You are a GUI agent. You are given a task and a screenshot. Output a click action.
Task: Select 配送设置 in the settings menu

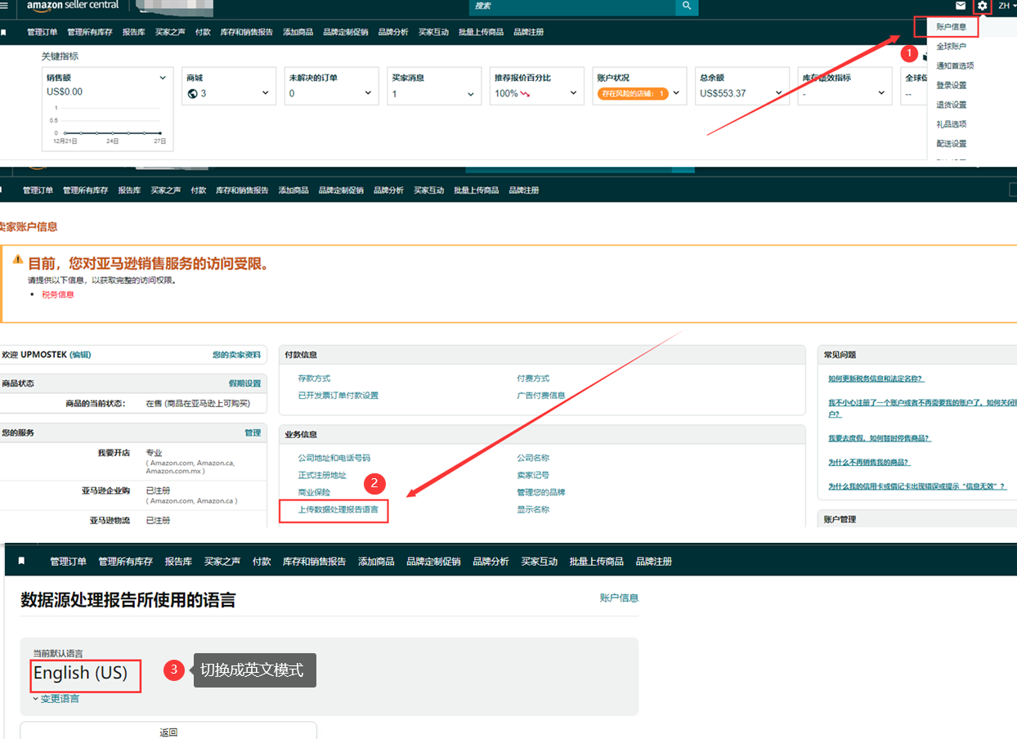pyautogui.click(x=952, y=144)
